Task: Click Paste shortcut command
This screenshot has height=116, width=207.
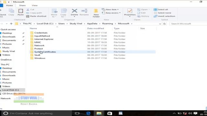Action: [x=36, y=16]
